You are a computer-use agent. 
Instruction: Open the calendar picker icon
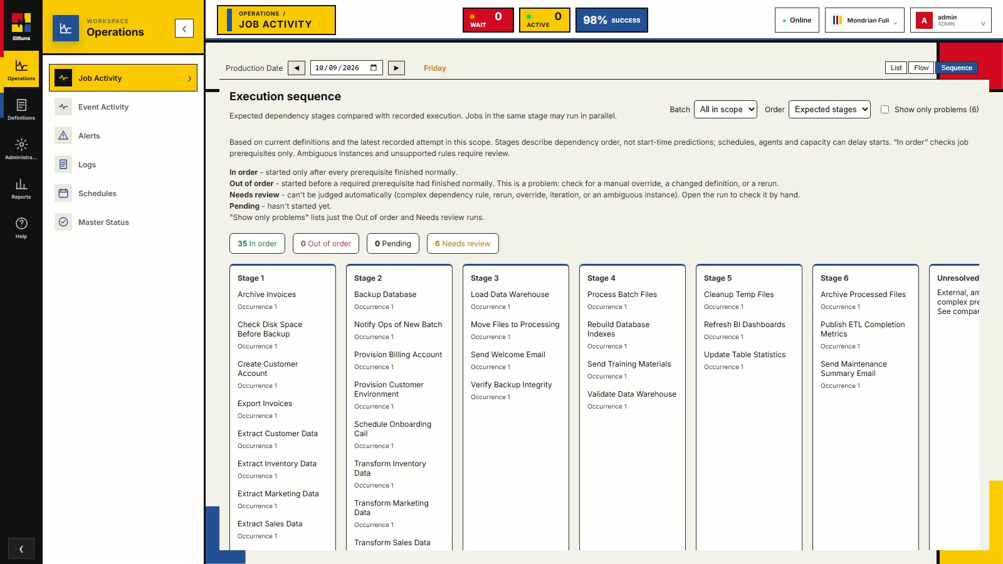coord(374,68)
